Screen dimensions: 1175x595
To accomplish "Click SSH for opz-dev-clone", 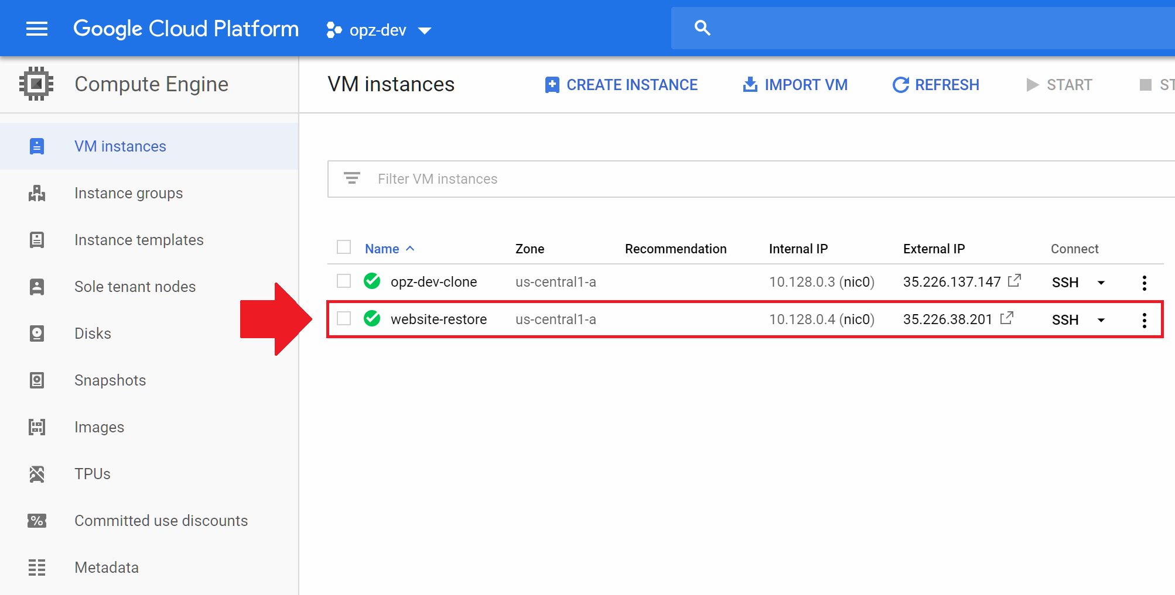I will pyautogui.click(x=1065, y=283).
